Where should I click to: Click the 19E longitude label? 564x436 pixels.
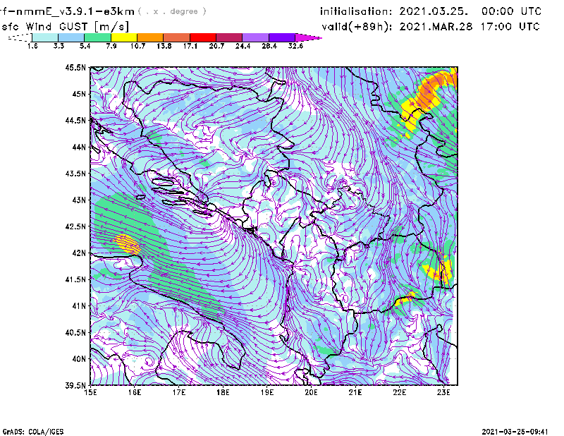[x=267, y=392]
